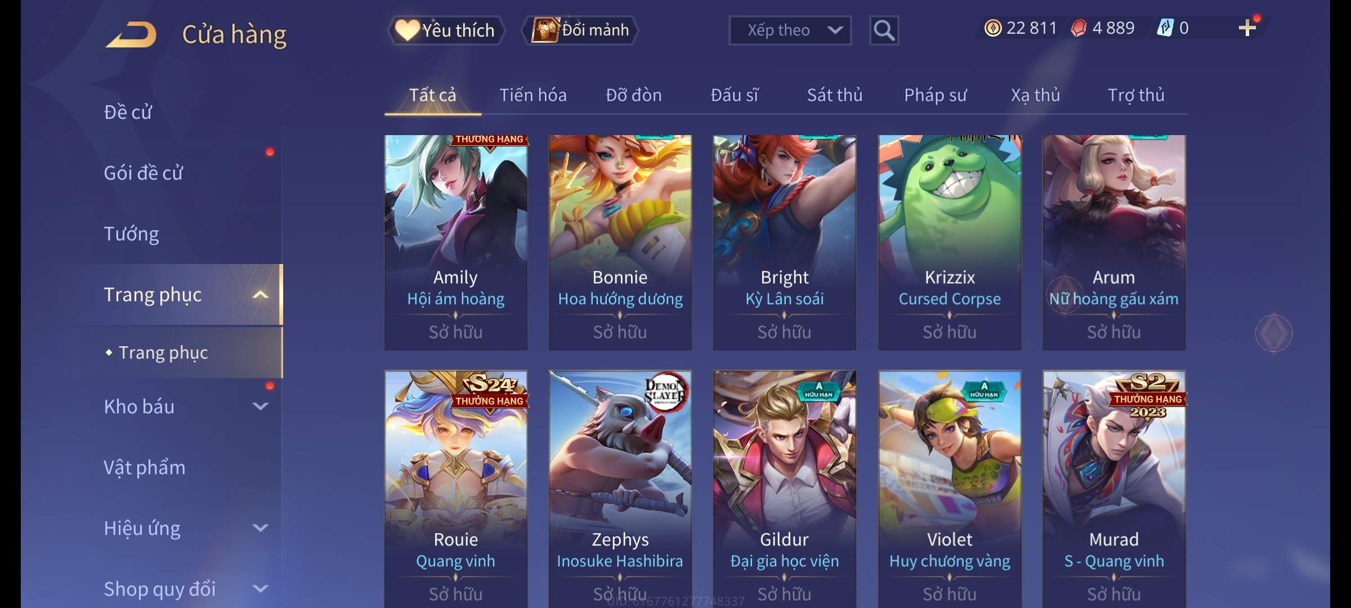The image size is (1351, 608).
Task: Select the Krizzix Cursed Corpse skin card
Action: (x=950, y=243)
